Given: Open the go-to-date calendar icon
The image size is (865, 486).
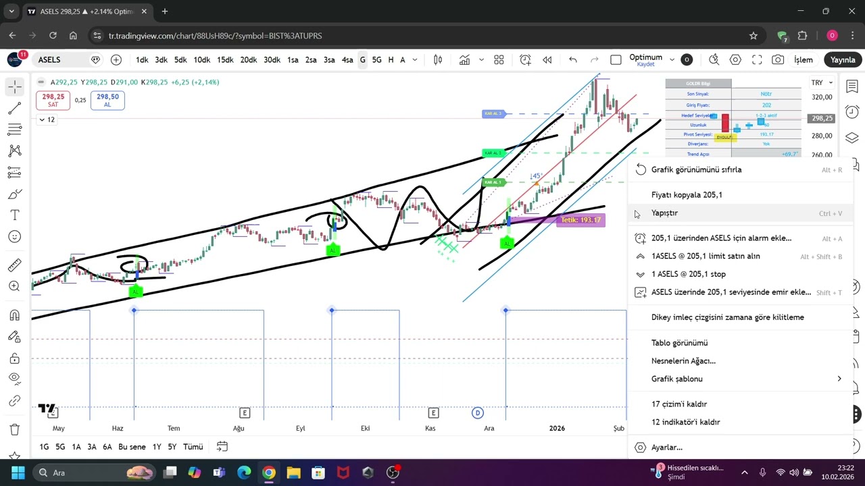Looking at the screenshot, I should 222,447.
